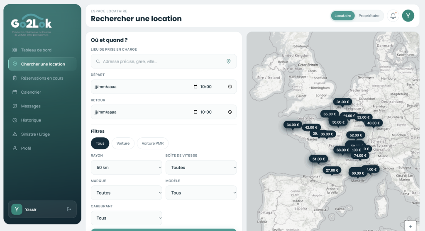The height and width of the screenshot is (231, 425).
Task: Go to Réservations en cours
Action: [42, 78]
